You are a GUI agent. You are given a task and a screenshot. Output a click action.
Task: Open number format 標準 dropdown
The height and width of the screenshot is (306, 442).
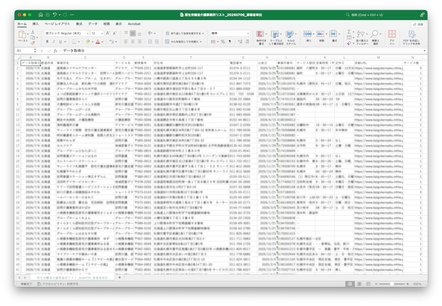pyautogui.click(x=248, y=33)
